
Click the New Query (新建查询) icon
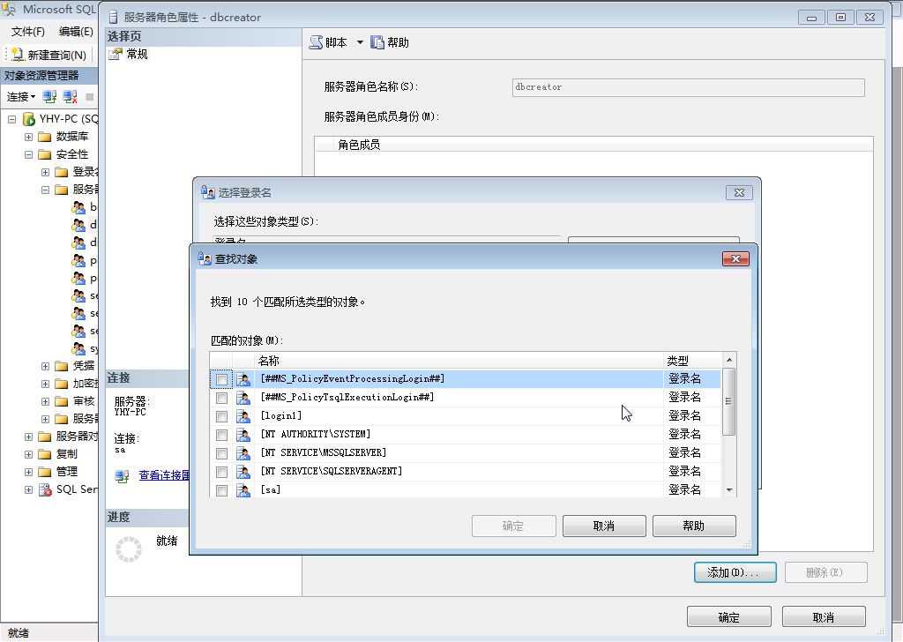pyautogui.click(x=18, y=55)
